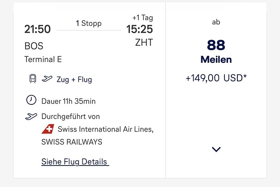Click the 1 Stopp label

88,23
